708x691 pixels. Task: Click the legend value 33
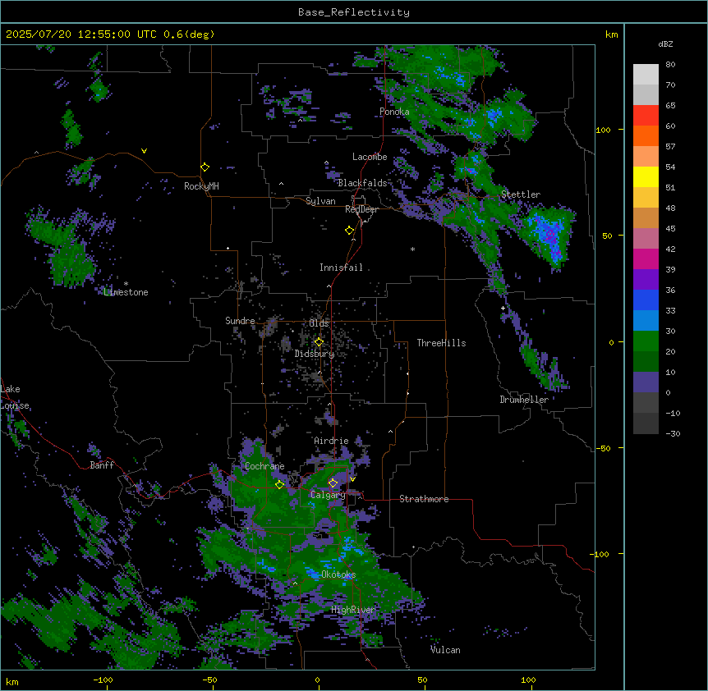(670, 311)
